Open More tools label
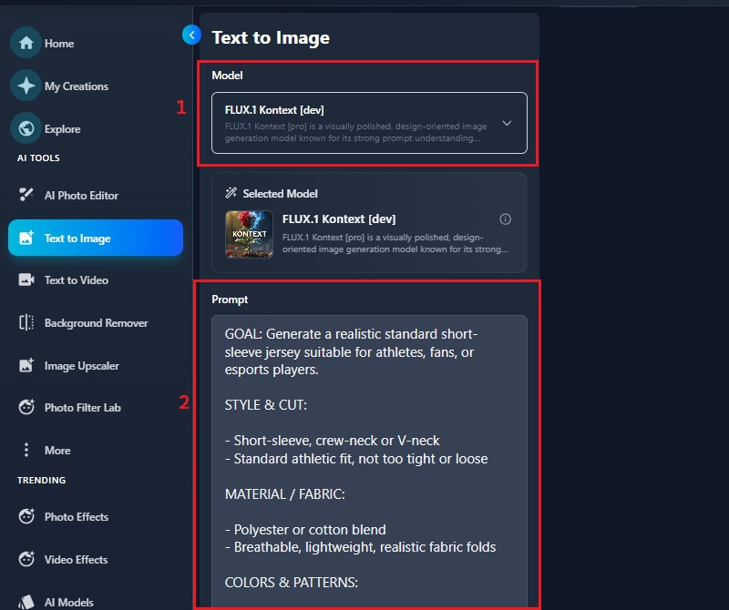Screen dimensions: 729x610 [57, 450]
